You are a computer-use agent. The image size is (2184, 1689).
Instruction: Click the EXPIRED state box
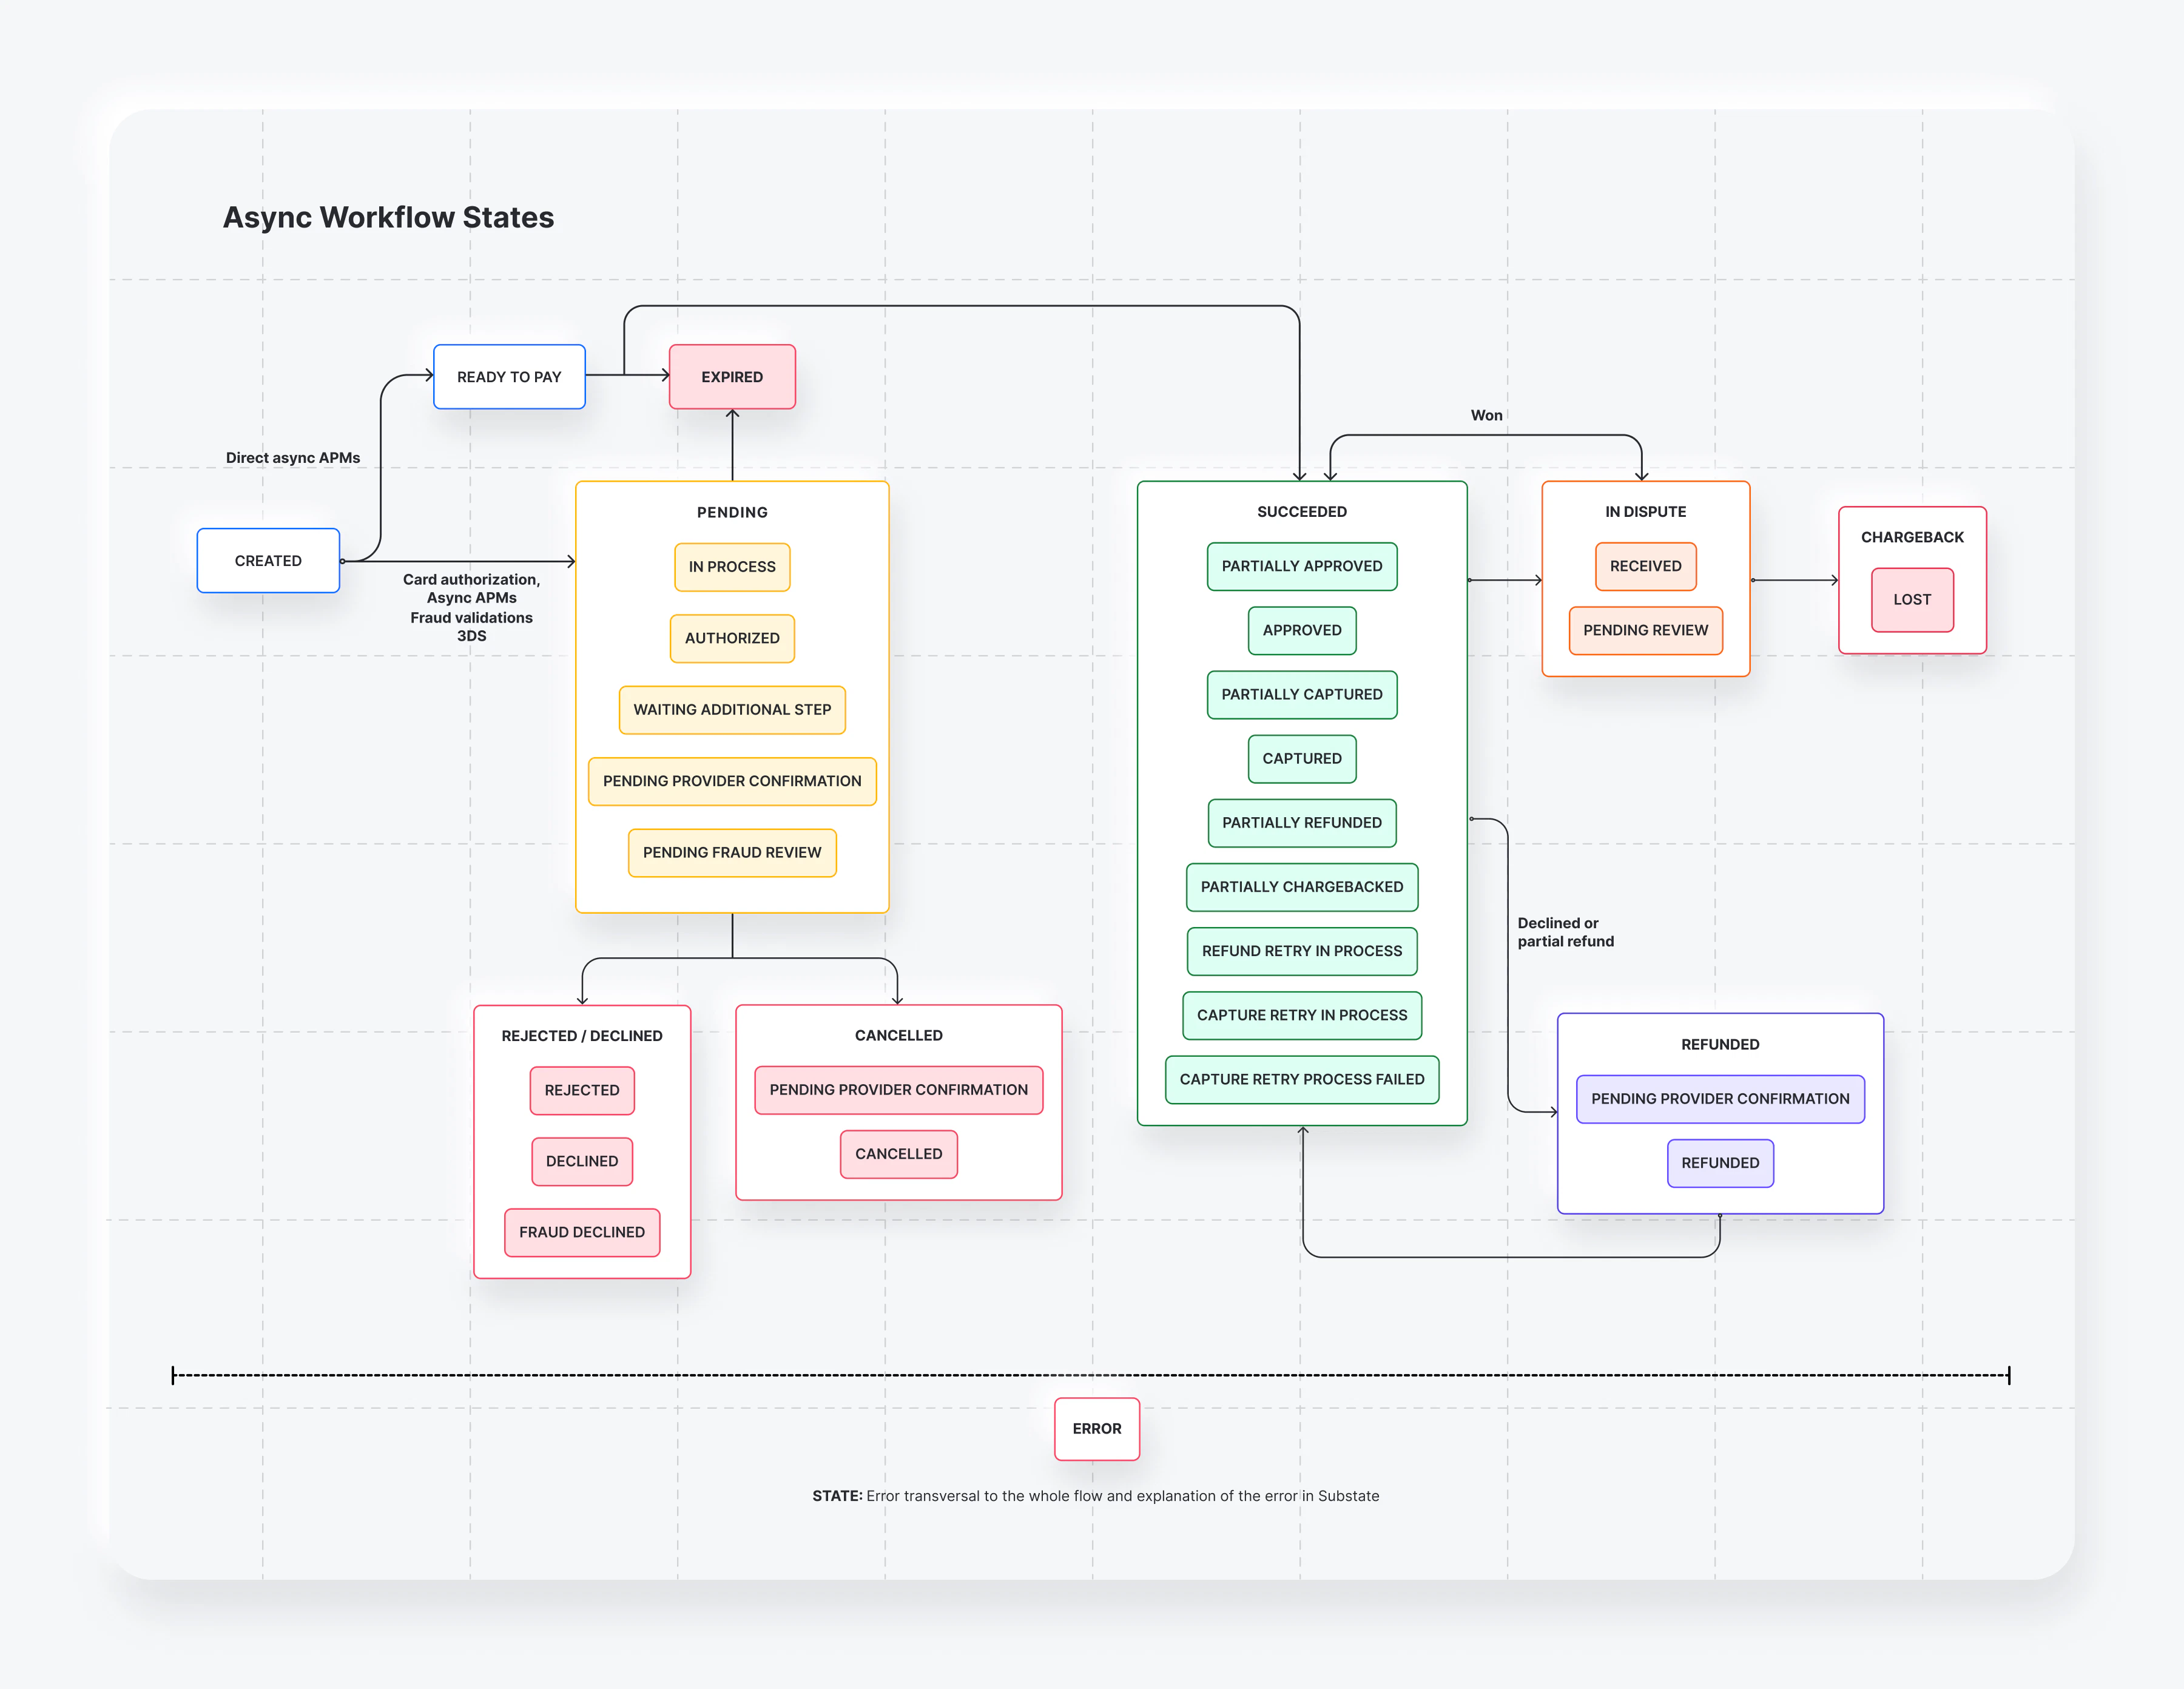click(732, 377)
